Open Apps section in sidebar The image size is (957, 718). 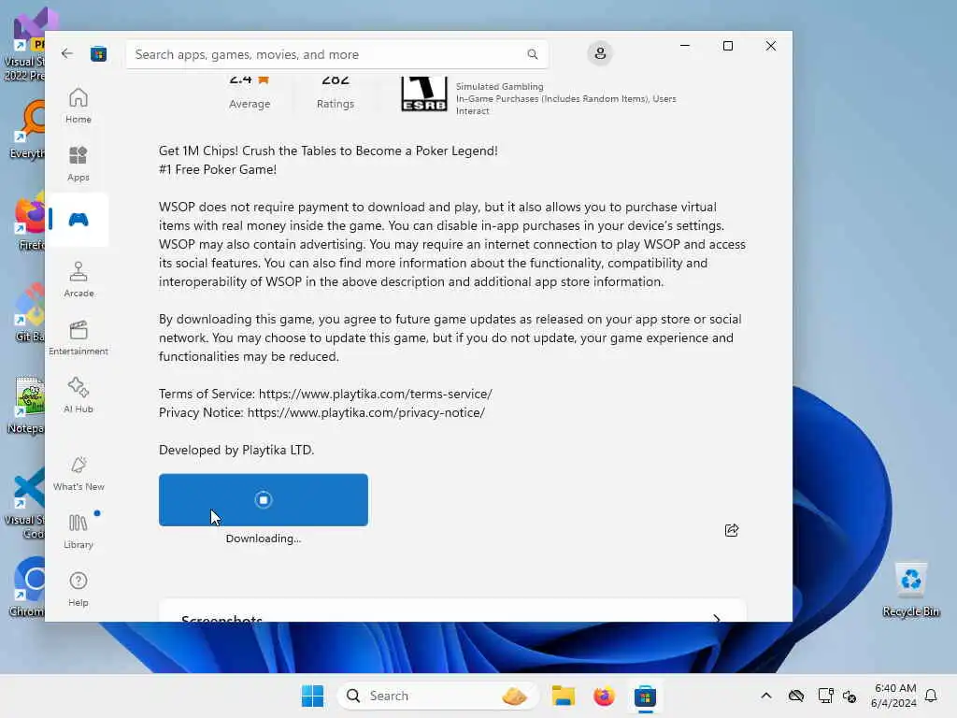pos(79,164)
